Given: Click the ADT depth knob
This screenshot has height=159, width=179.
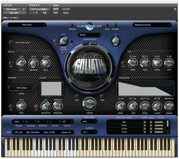Looking at the screenshot, I should (145, 63).
